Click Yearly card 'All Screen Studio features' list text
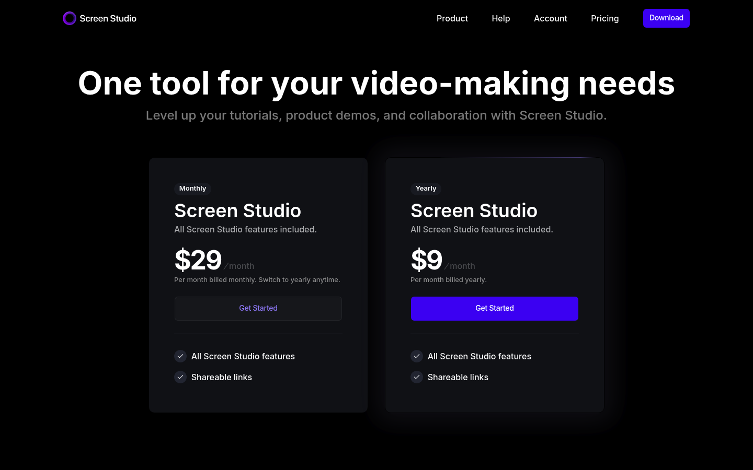753x470 pixels. 480,356
